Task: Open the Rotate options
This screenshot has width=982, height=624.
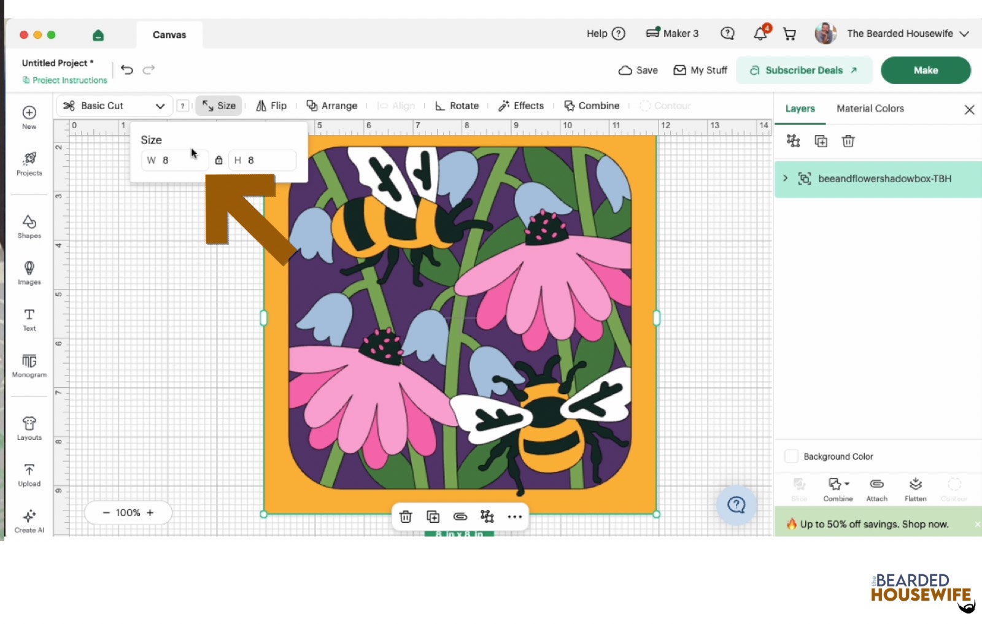Action: pos(457,106)
